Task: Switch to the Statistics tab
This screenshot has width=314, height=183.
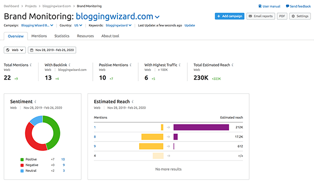Action: [62, 36]
